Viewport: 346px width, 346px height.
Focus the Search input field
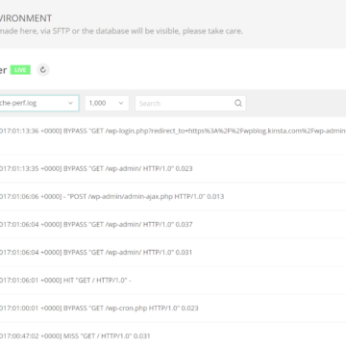click(x=190, y=103)
